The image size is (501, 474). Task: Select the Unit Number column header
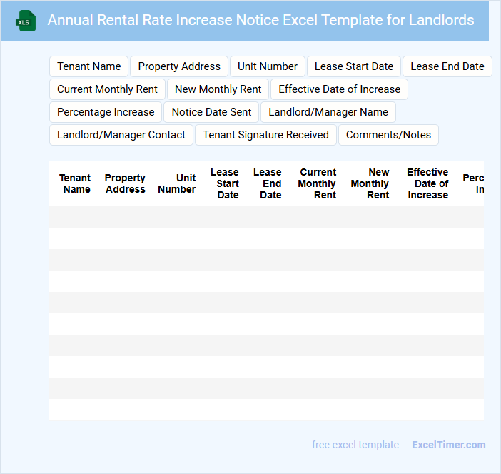pyautogui.click(x=177, y=183)
